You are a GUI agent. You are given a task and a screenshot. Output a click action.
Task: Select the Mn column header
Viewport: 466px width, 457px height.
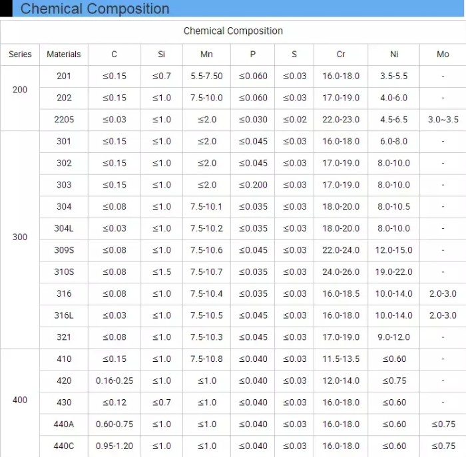click(206, 54)
